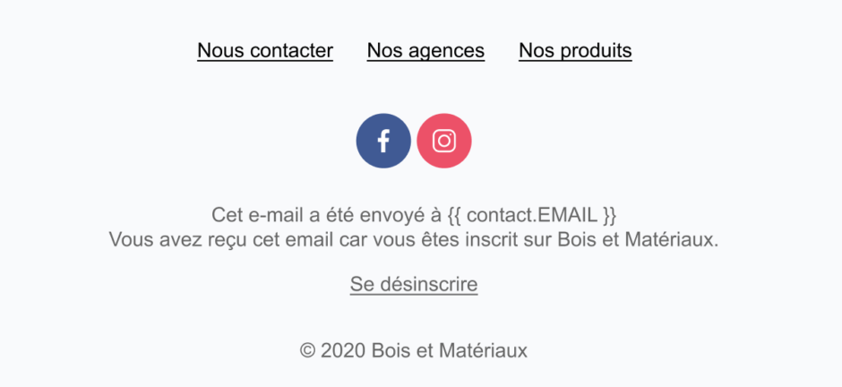
Task: Select the {{ contact.EMAIL }} placeholder
Action: [x=531, y=215]
